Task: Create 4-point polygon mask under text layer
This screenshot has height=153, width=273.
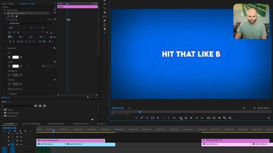Action: click(x=12, y=16)
